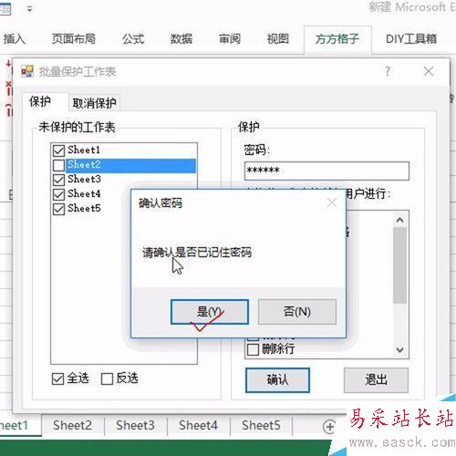
Task: Enable the 反选 checkbox
Action: 107,378
